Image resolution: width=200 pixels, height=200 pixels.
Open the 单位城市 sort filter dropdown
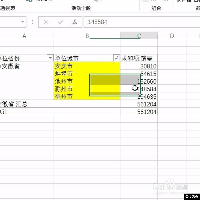pos(116,58)
